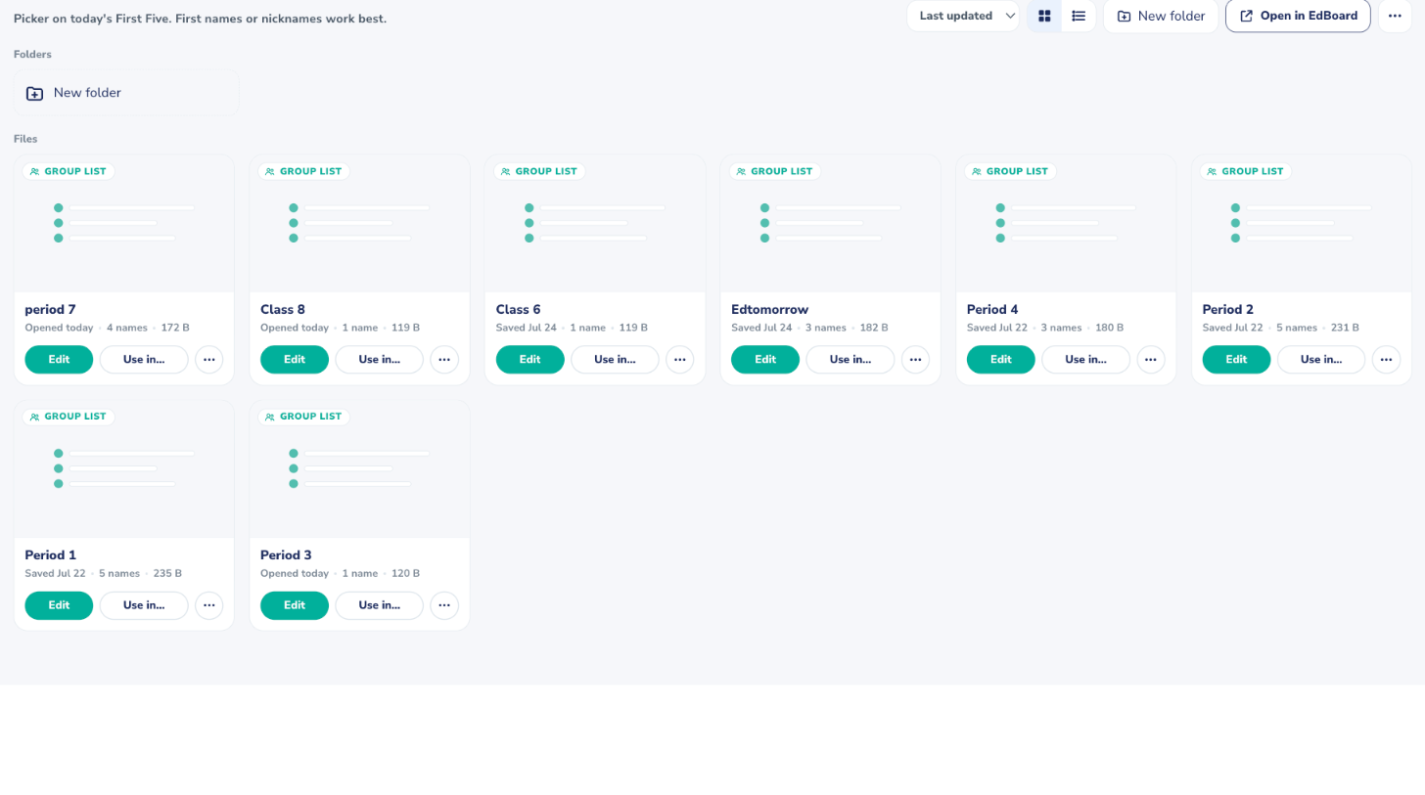Edit the Class 8 group list

295,360
